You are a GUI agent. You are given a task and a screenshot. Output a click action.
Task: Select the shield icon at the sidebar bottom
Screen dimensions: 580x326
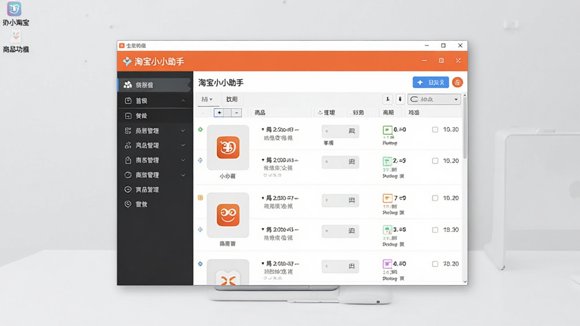point(128,204)
